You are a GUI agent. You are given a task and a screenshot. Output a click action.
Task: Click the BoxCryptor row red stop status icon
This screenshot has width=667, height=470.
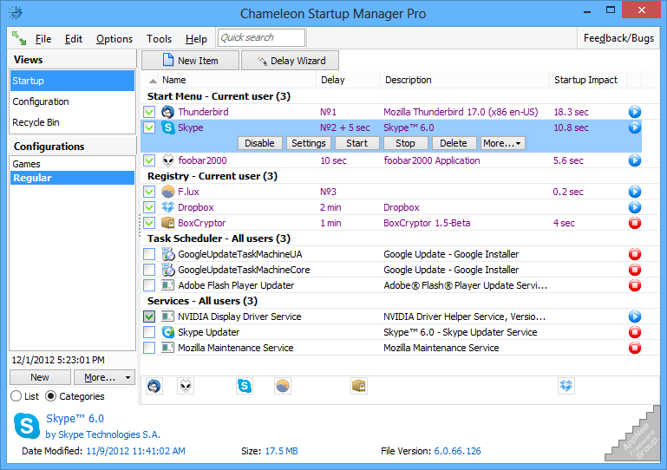(x=634, y=223)
